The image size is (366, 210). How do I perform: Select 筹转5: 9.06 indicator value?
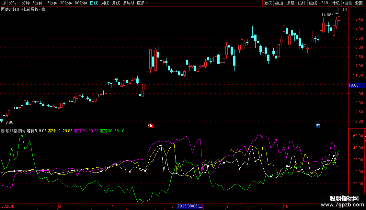pyautogui.click(x=37, y=131)
